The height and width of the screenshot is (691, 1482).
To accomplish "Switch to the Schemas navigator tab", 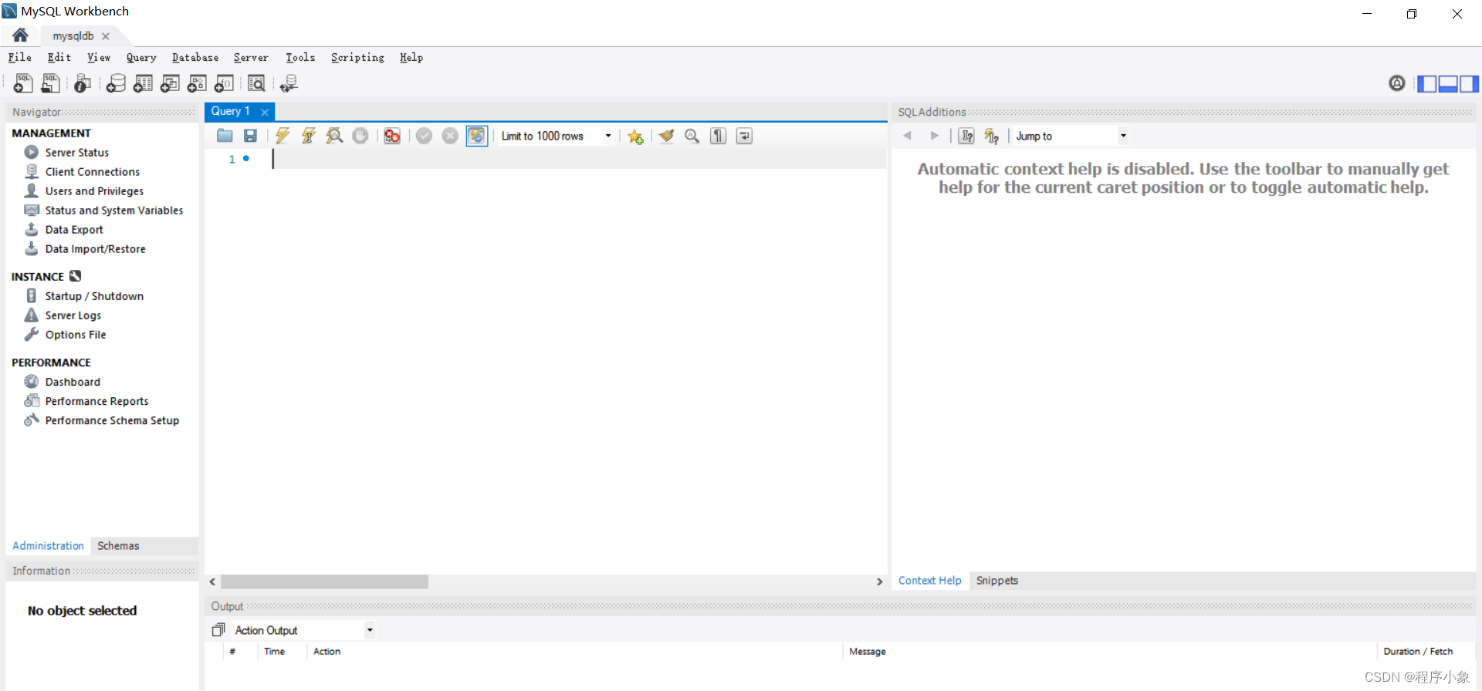I will point(118,545).
